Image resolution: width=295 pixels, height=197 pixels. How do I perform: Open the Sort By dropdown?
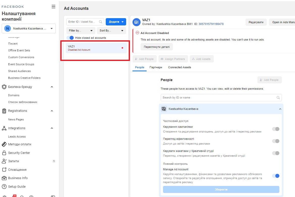pos(111,31)
